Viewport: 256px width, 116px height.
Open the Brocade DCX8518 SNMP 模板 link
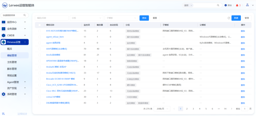61,79
